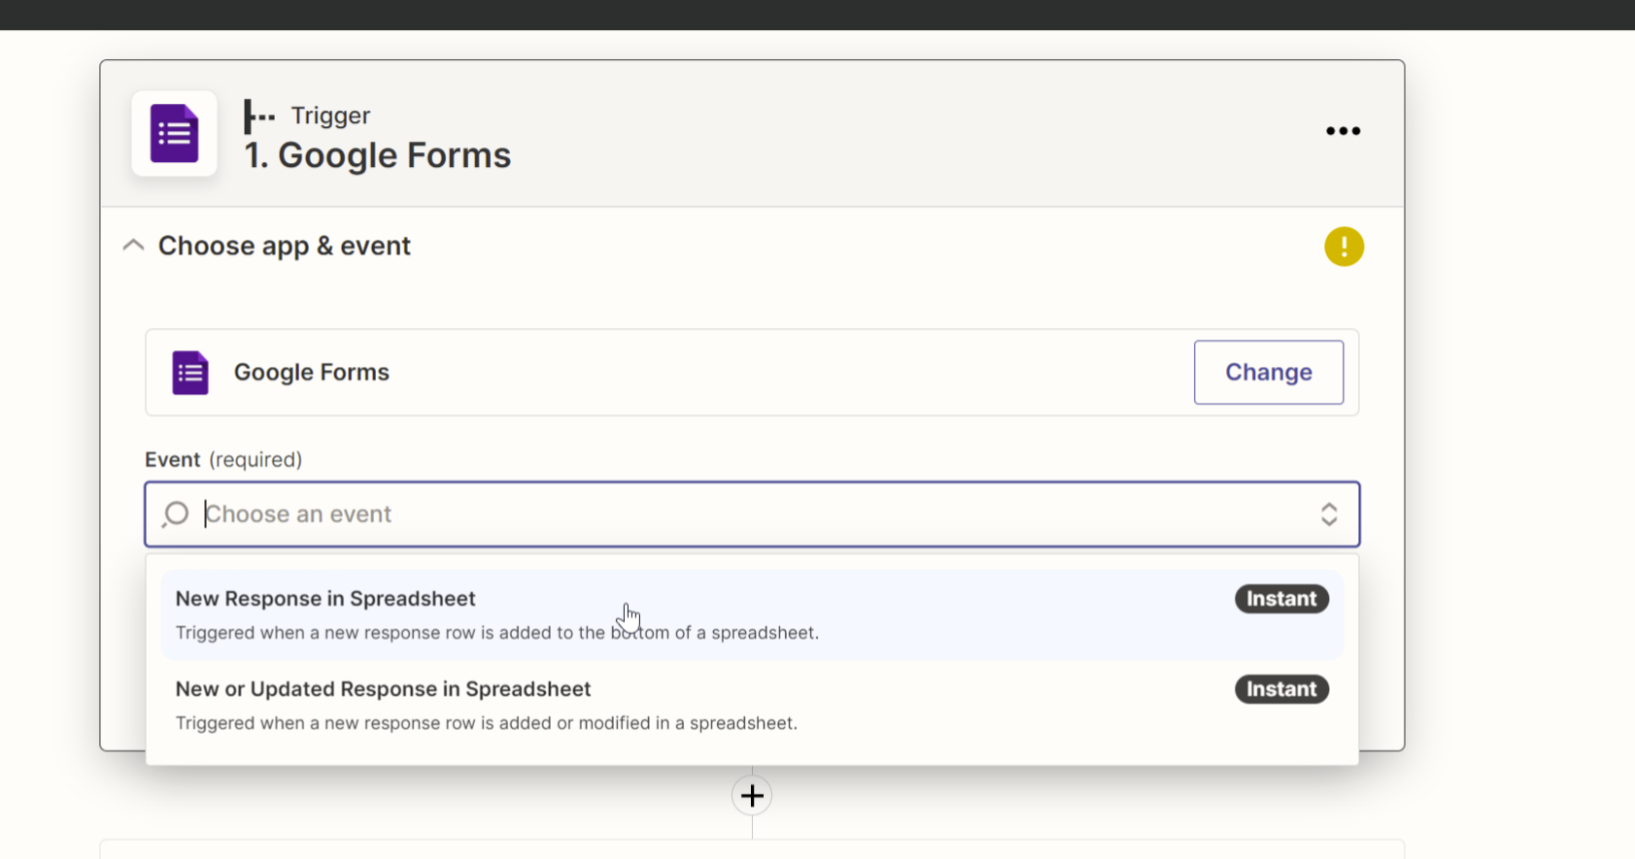Click the 1. Google Forms step title

(x=377, y=155)
